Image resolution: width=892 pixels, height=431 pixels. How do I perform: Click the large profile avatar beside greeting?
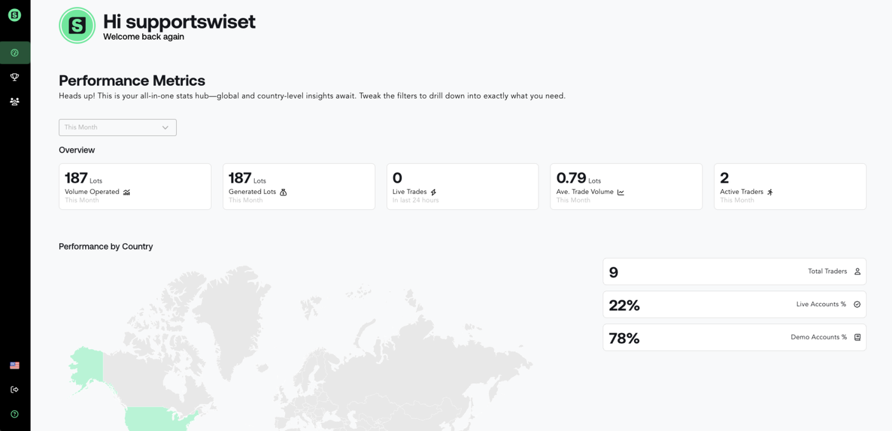(77, 25)
